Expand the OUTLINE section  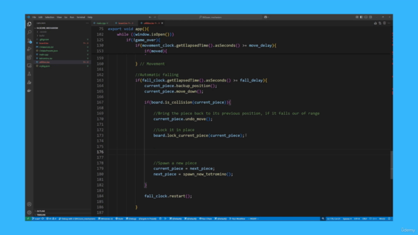40,211
